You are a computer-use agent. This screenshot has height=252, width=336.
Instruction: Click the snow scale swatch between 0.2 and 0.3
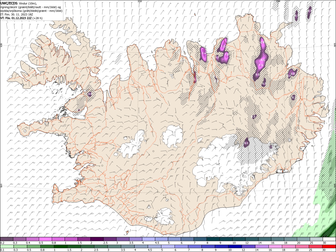tap(7, 239)
